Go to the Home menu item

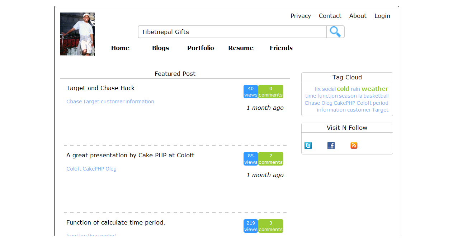click(120, 48)
